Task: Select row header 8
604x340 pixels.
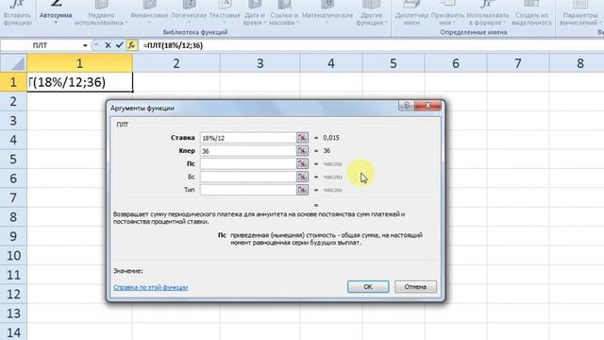Action: click(13, 217)
